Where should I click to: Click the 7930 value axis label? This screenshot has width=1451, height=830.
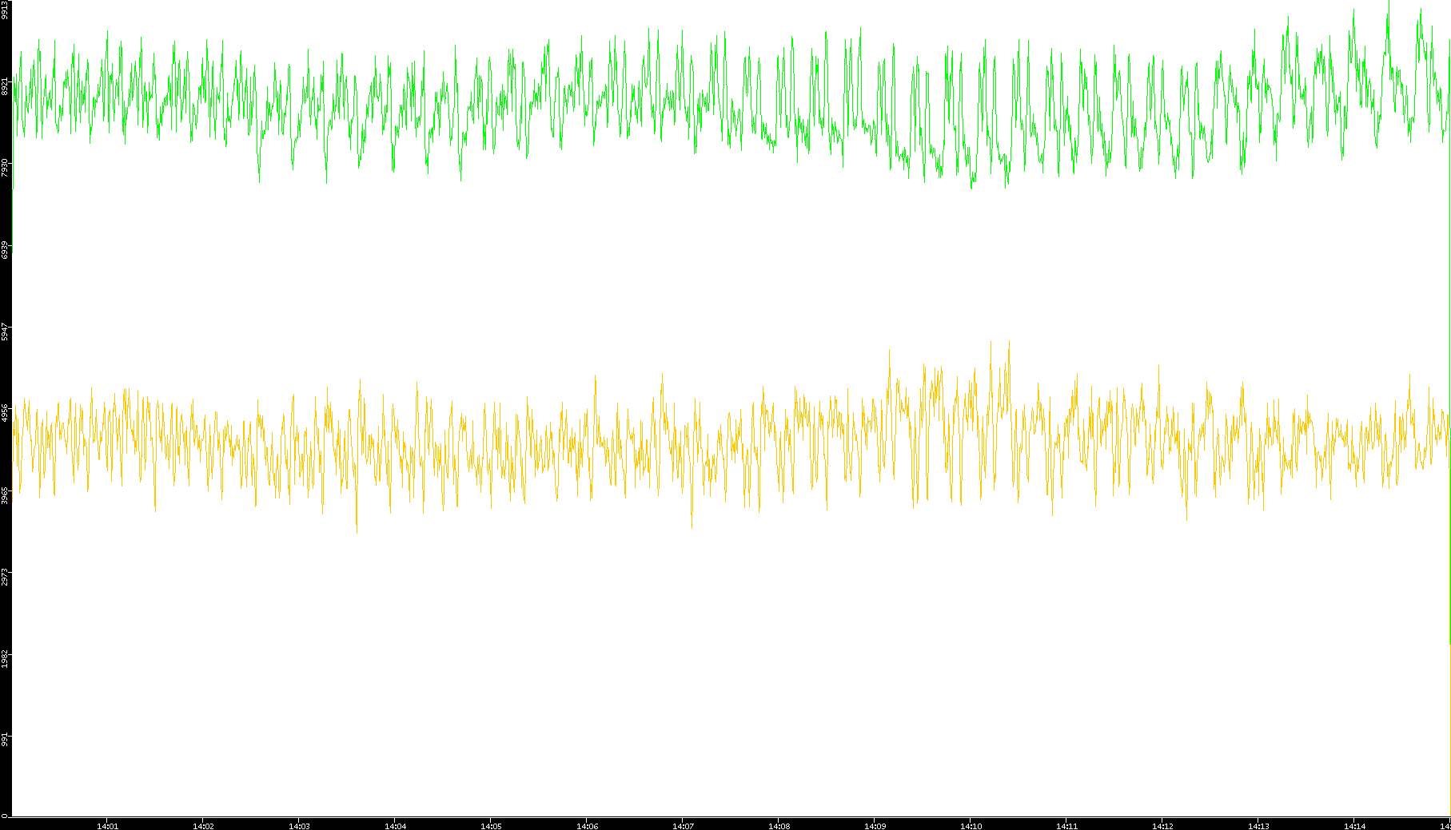tap(5, 168)
